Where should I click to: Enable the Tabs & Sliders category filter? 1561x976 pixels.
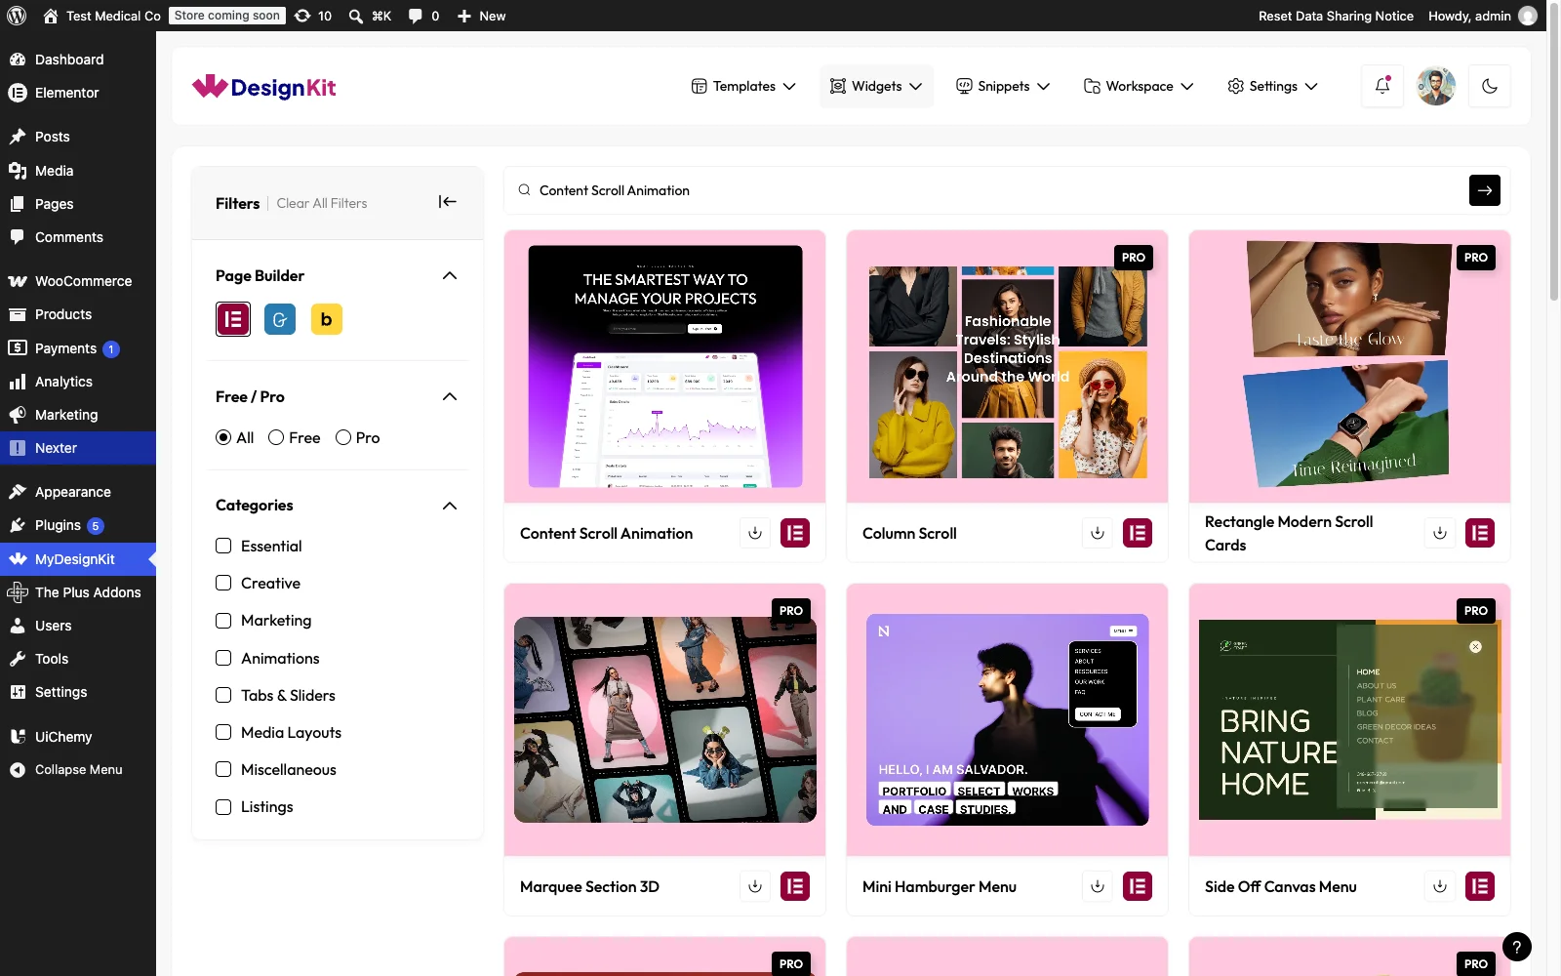tap(223, 695)
